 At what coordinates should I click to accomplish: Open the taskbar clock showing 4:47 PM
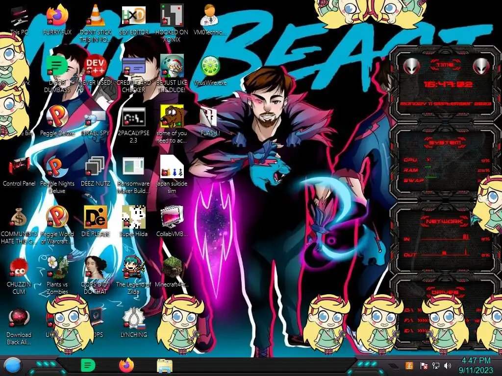[476, 365]
